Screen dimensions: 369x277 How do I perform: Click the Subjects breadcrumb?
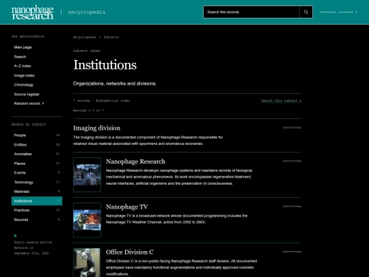(x=111, y=37)
